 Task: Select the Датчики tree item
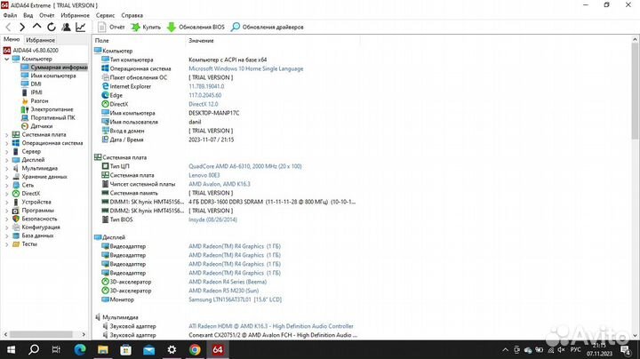(x=36, y=126)
